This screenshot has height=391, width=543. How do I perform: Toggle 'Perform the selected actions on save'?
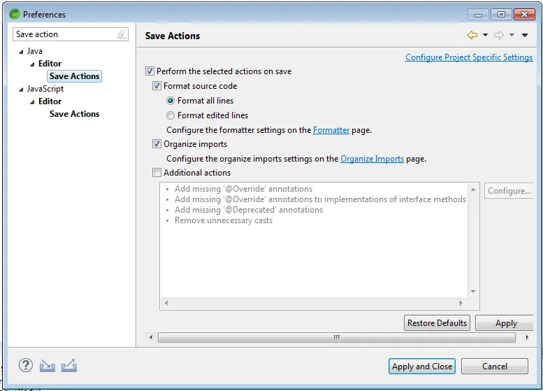150,71
